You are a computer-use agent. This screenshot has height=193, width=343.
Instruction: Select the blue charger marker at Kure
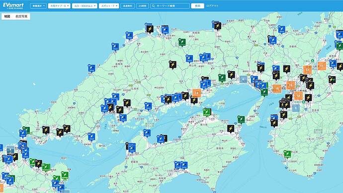(x=123, y=118)
